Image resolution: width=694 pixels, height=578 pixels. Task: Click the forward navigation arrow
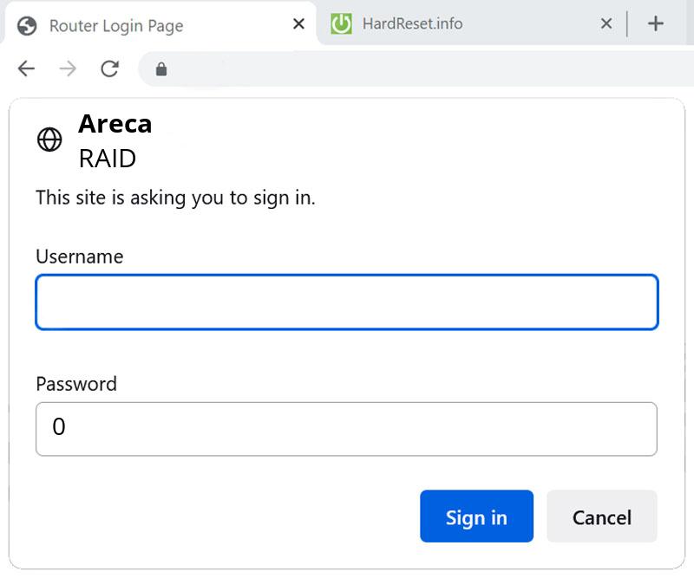coord(68,68)
